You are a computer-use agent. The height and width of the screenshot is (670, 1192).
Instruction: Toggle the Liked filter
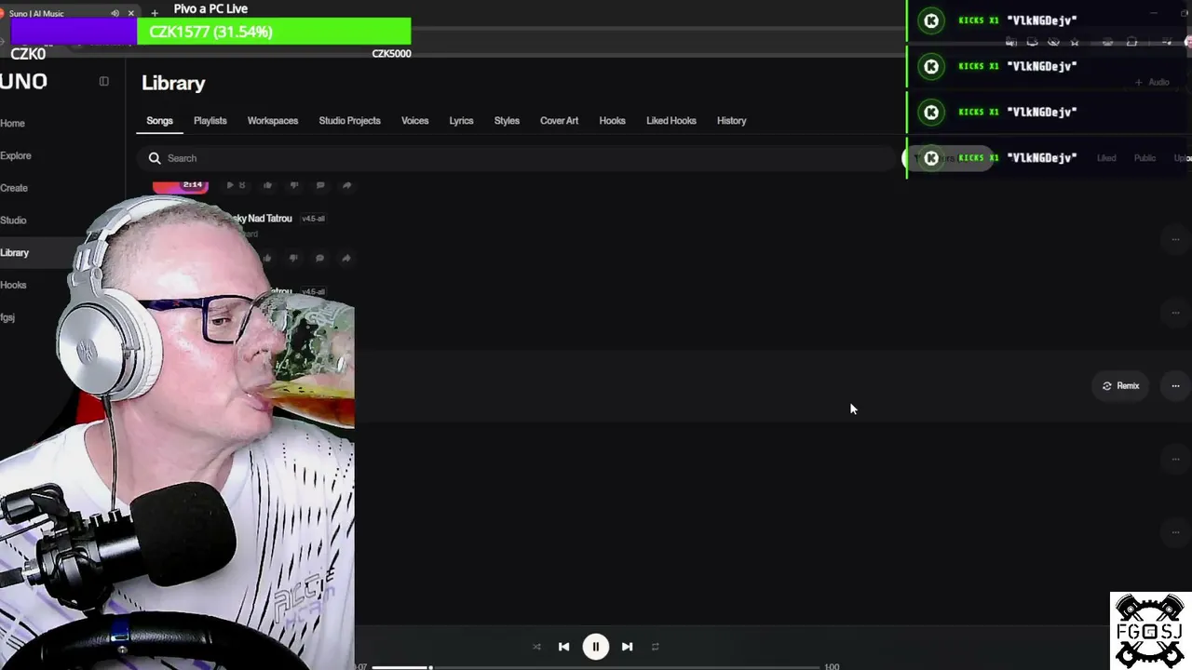(x=1106, y=158)
